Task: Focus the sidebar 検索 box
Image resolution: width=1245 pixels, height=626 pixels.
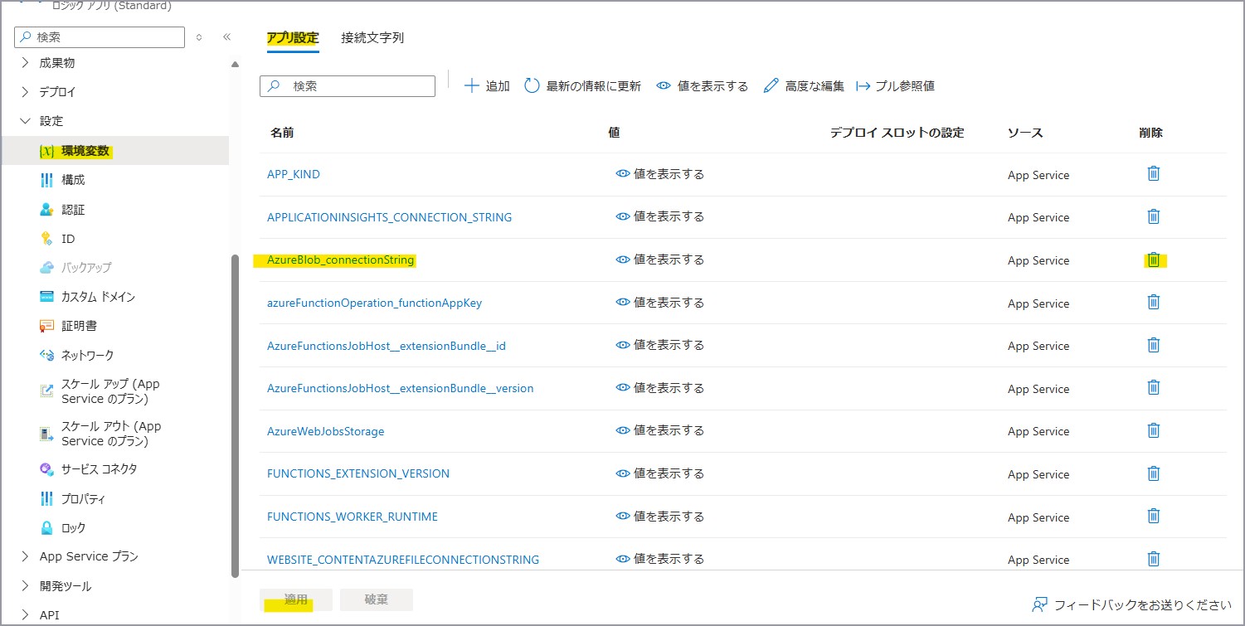Action: click(100, 37)
